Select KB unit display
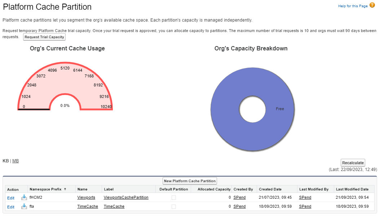The image size is (380, 216). click(x=5, y=161)
